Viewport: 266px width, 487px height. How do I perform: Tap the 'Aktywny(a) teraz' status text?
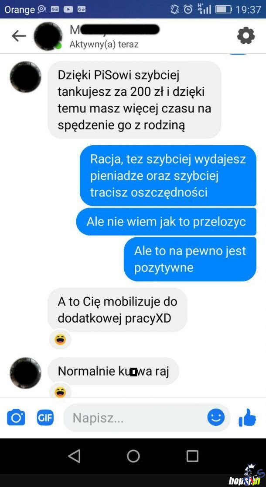104,45
